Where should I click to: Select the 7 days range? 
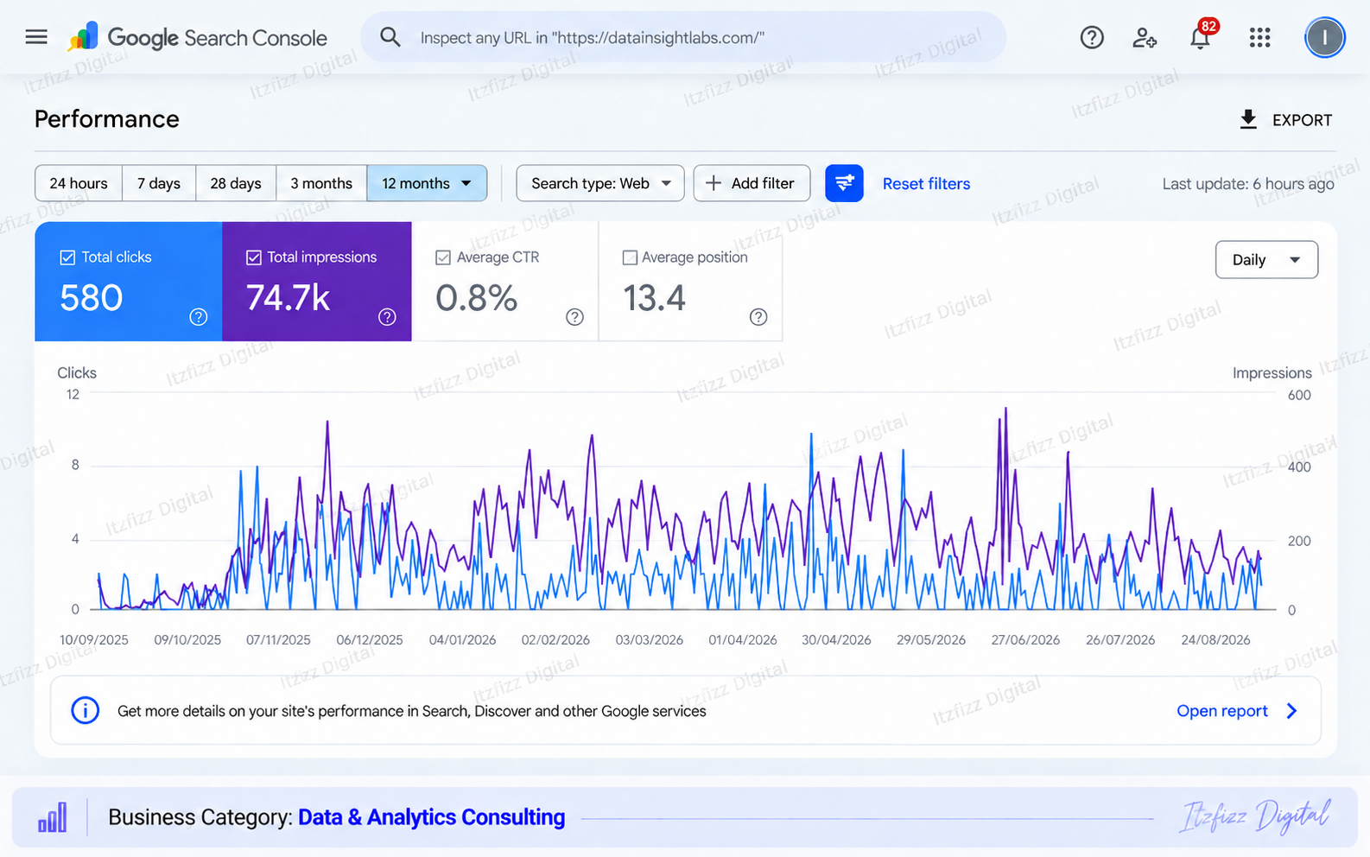tap(159, 183)
